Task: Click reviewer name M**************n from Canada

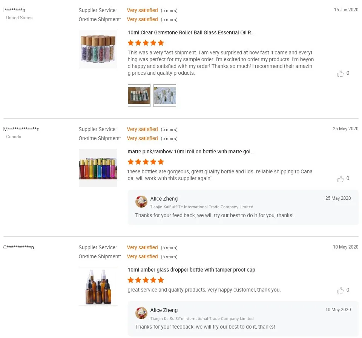Action: pyautogui.click(x=21, y=130)
